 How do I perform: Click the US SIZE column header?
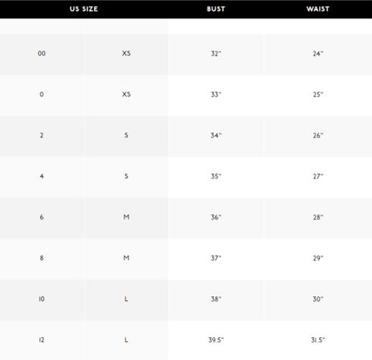(x=83, y=9)
